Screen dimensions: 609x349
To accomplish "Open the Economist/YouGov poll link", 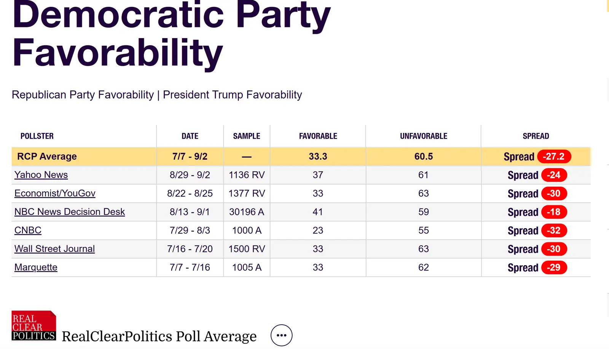I will point(55,194).
